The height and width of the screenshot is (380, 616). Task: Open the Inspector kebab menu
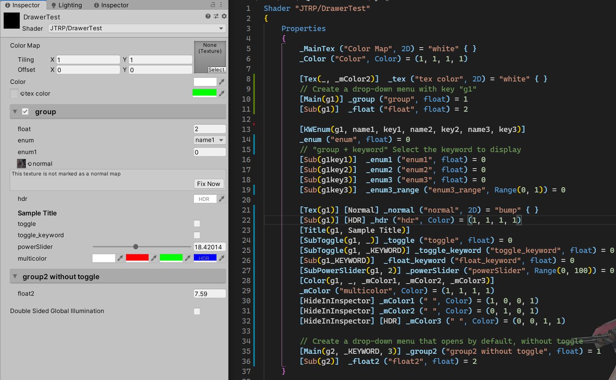point(221,4)
